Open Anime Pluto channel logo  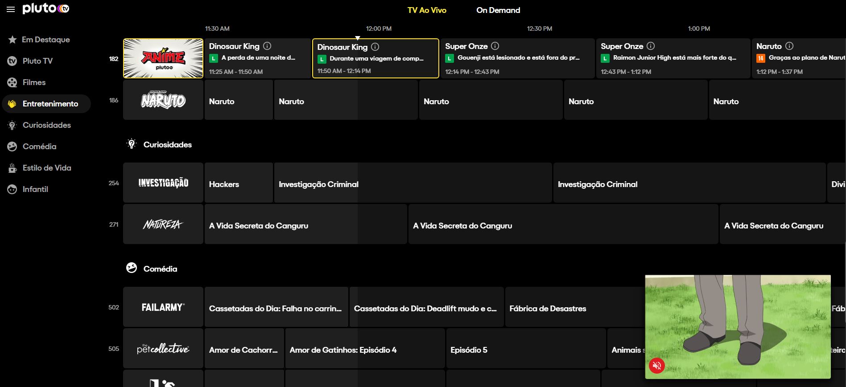click(x=163, y=58)
